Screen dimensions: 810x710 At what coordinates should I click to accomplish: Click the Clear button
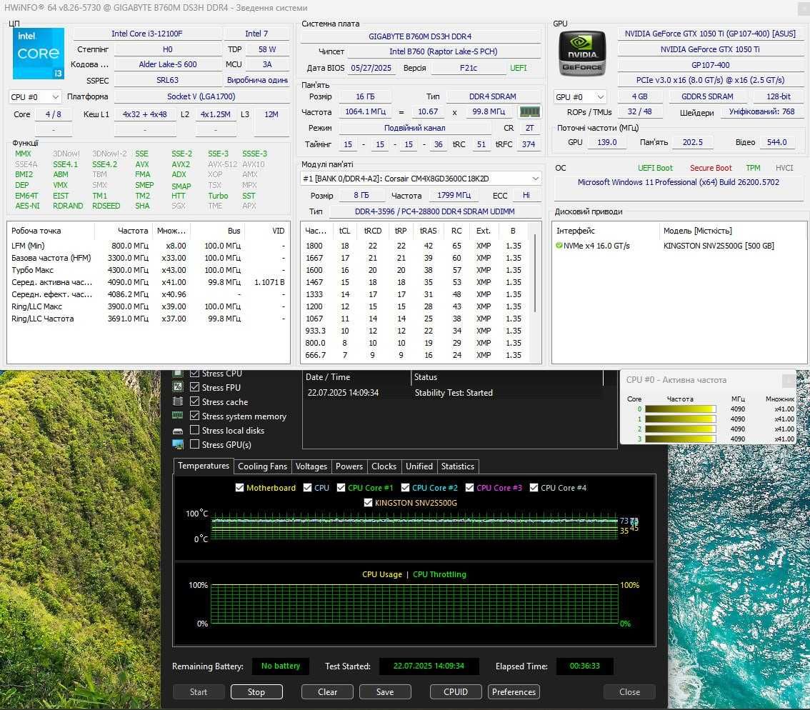[328, 692]
